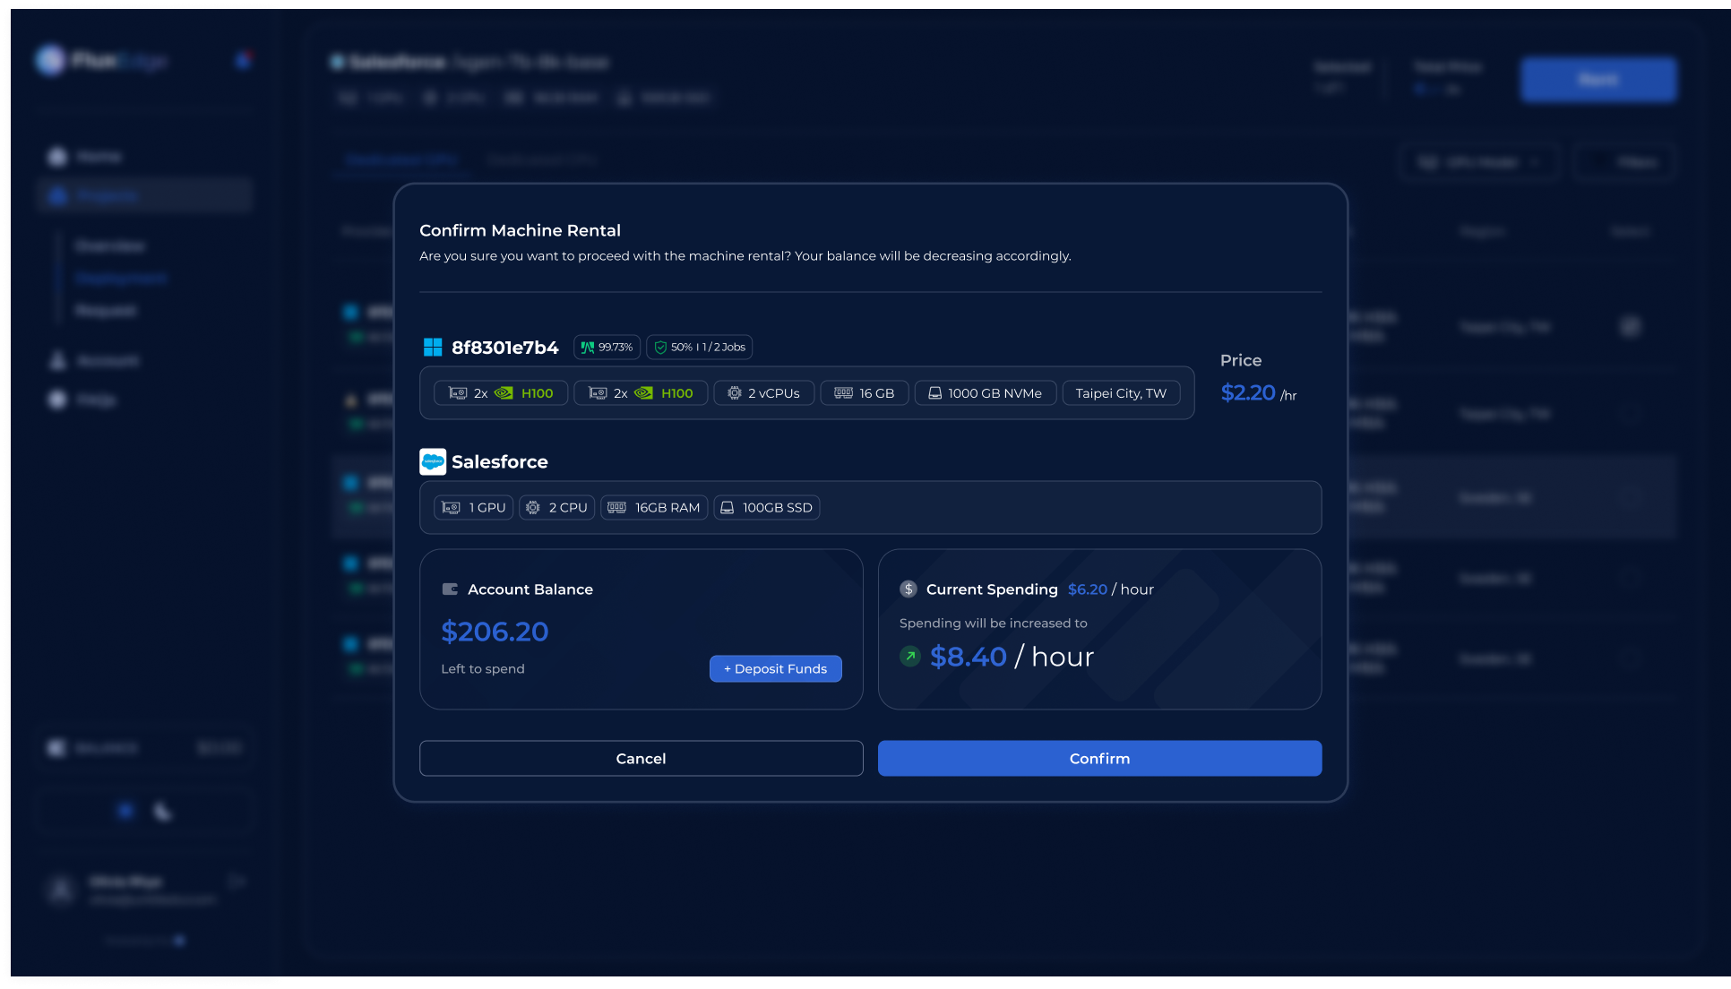Toggle the selected checkbox in first Taipei row
This screenshot has height=989, width=1731.
coord(1630,327)
